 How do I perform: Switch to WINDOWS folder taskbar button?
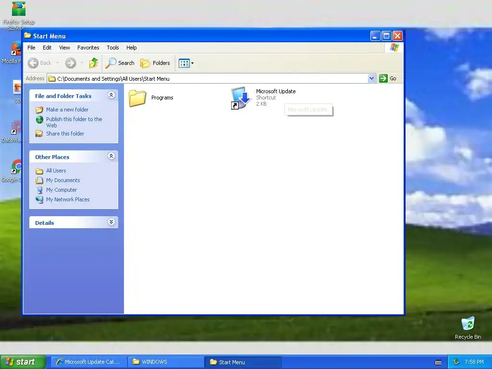coord(166,362)
